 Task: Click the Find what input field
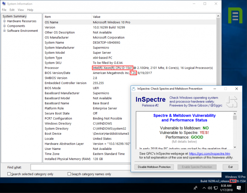81,167
